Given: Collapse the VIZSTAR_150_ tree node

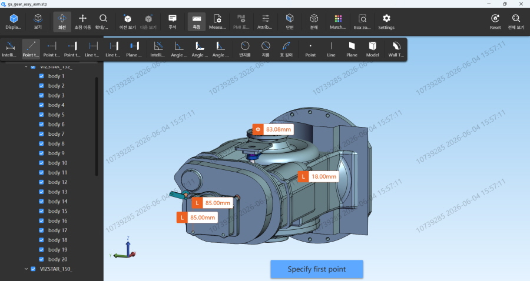Looking at the screenshot, I should tap(26, 269).
